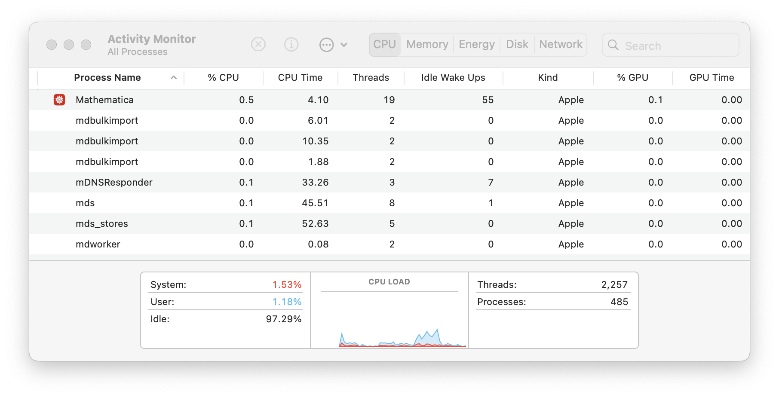Viewport: 779px width, 397px height.
Task: Select the CPU tab
Action: click(x=384, y=45)
